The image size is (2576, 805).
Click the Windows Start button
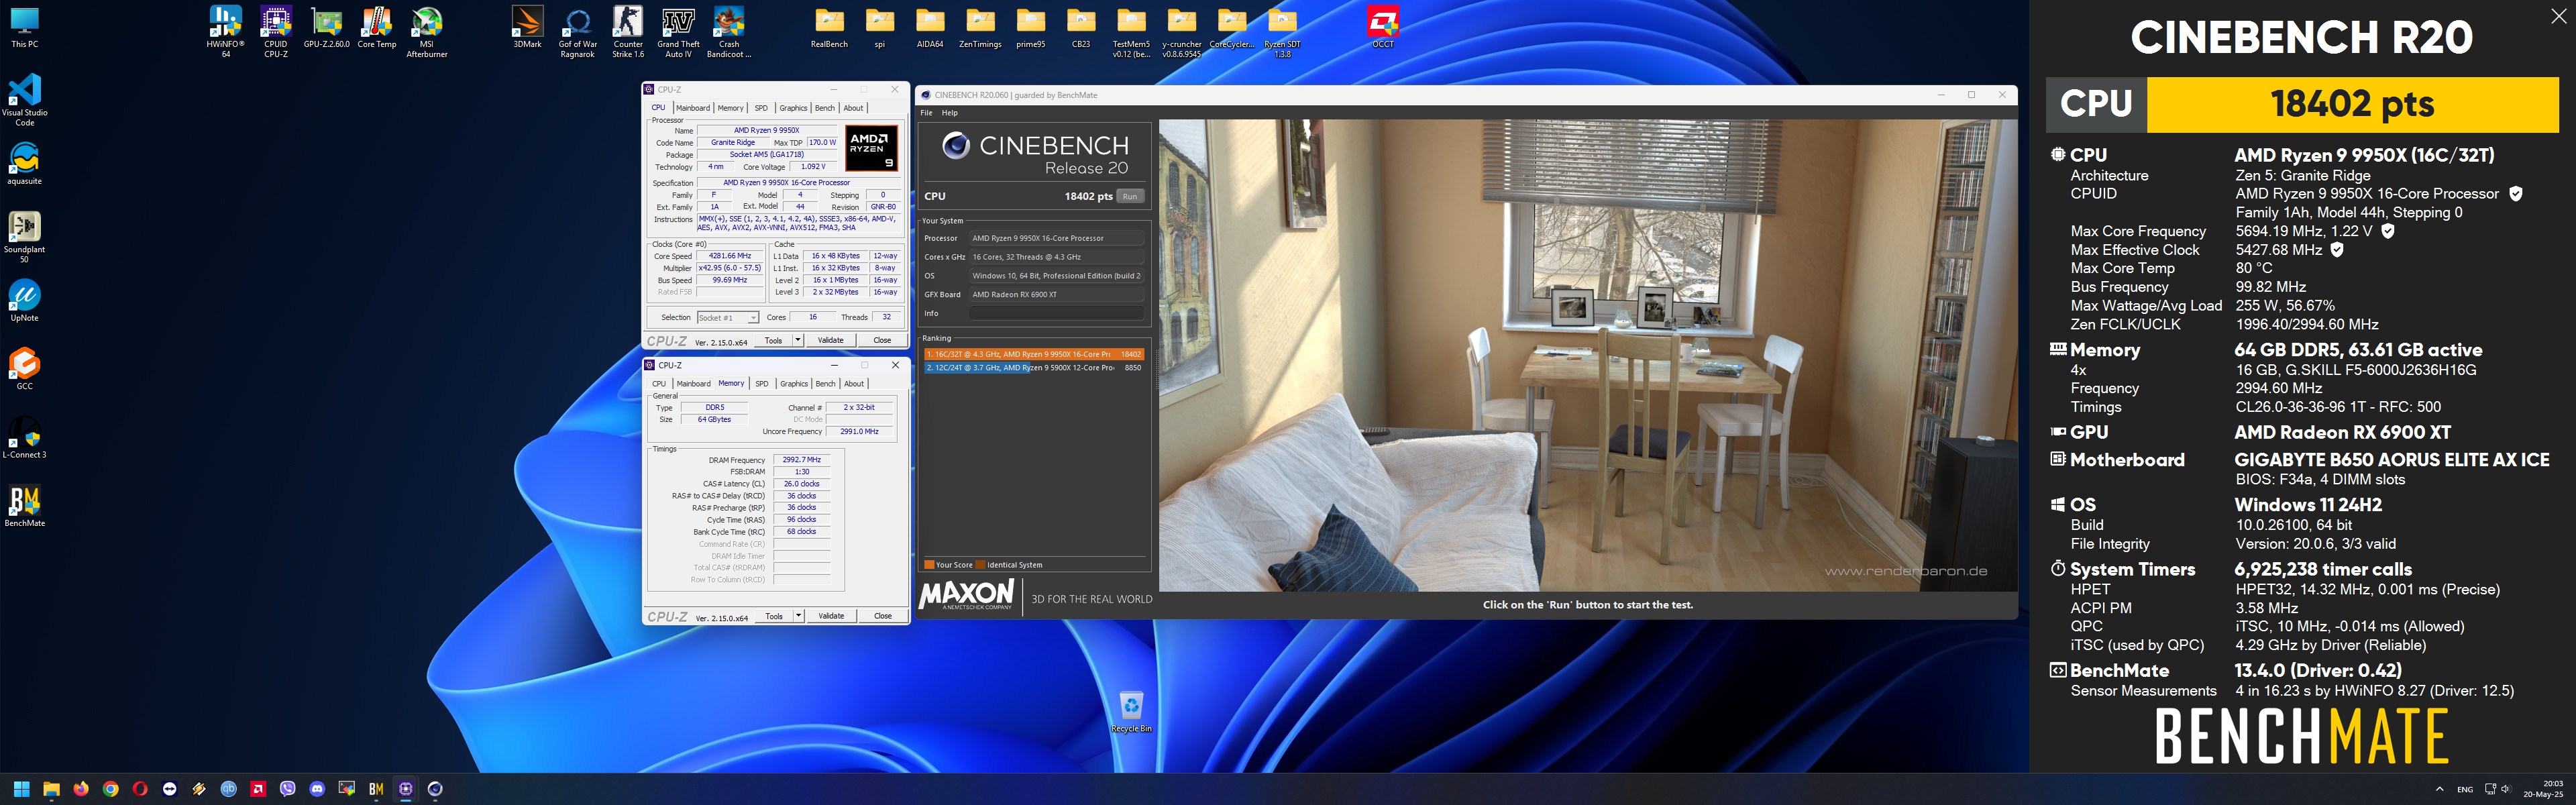22,789
